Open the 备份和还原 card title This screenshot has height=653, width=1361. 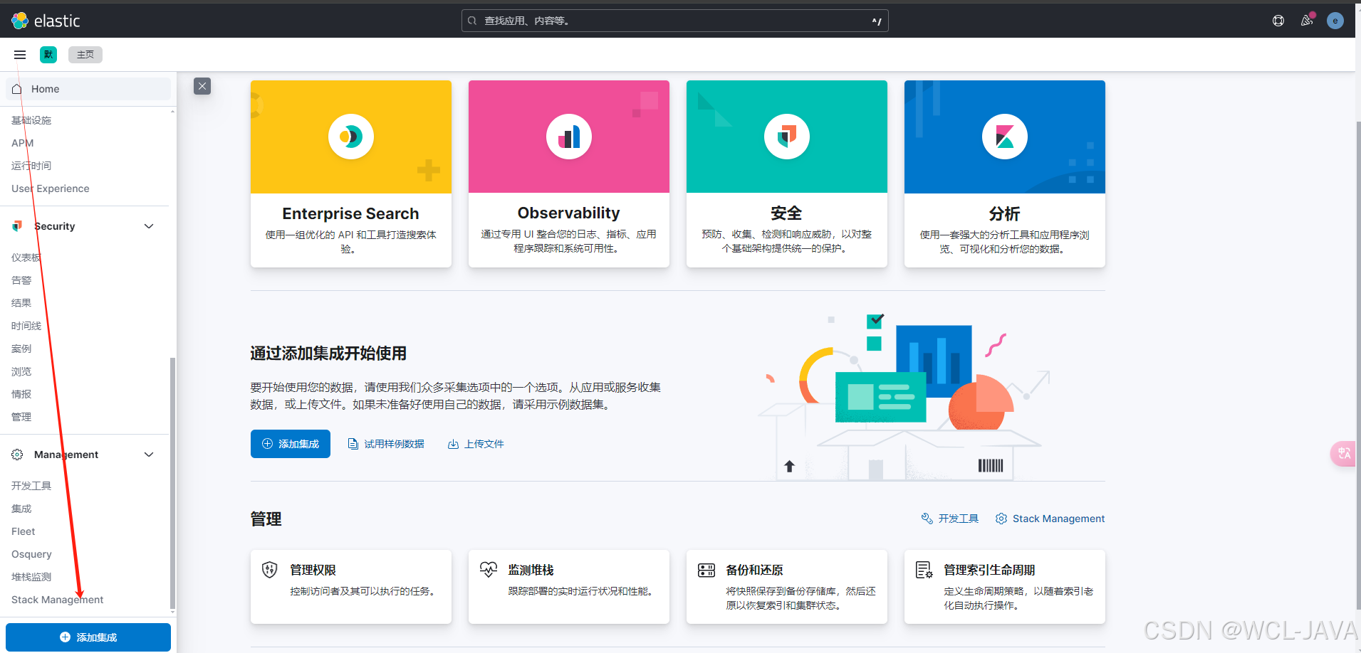point(754,570)
